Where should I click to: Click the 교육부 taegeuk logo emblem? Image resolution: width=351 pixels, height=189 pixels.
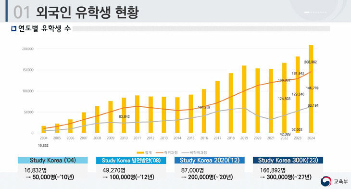tap(326, 181)
